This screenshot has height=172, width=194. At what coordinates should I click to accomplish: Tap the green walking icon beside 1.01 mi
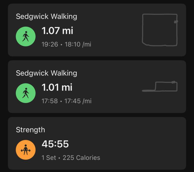point(26,93)
